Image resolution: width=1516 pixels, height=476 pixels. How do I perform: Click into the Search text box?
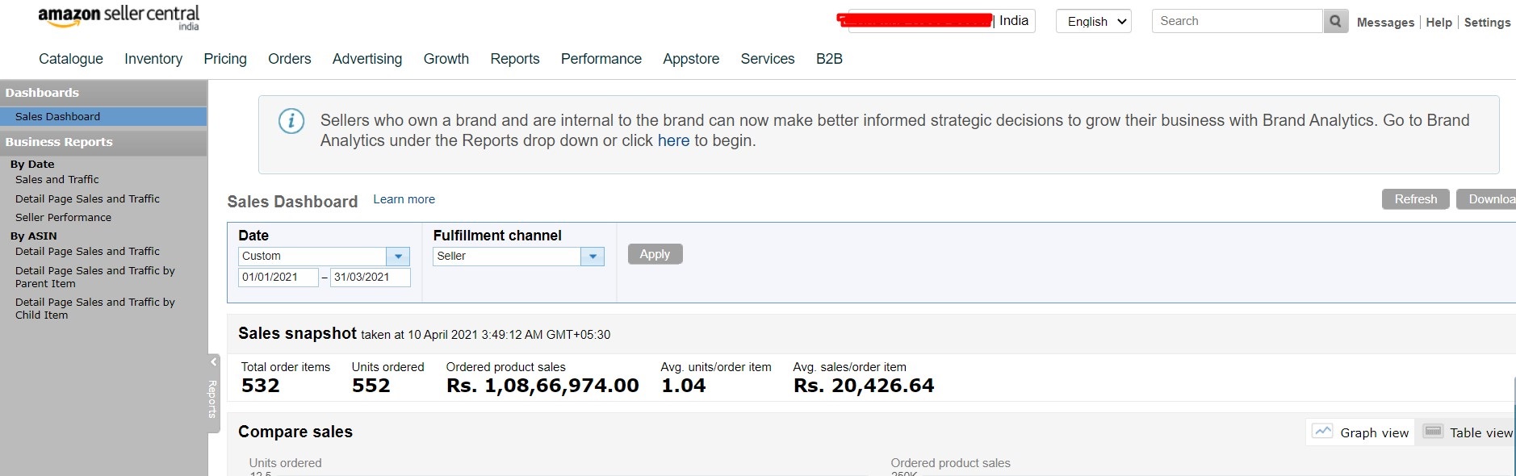click(x=1237, y=21)
